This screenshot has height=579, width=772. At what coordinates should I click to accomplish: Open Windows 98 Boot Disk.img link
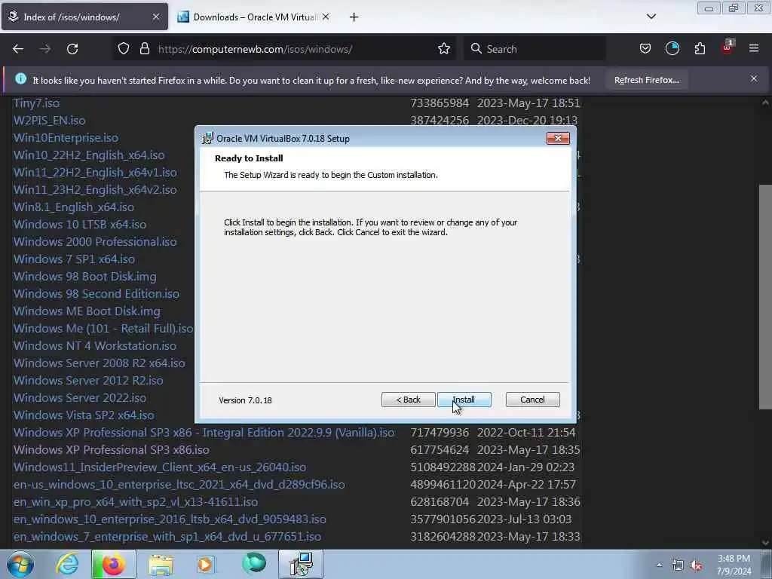(84, 277)
